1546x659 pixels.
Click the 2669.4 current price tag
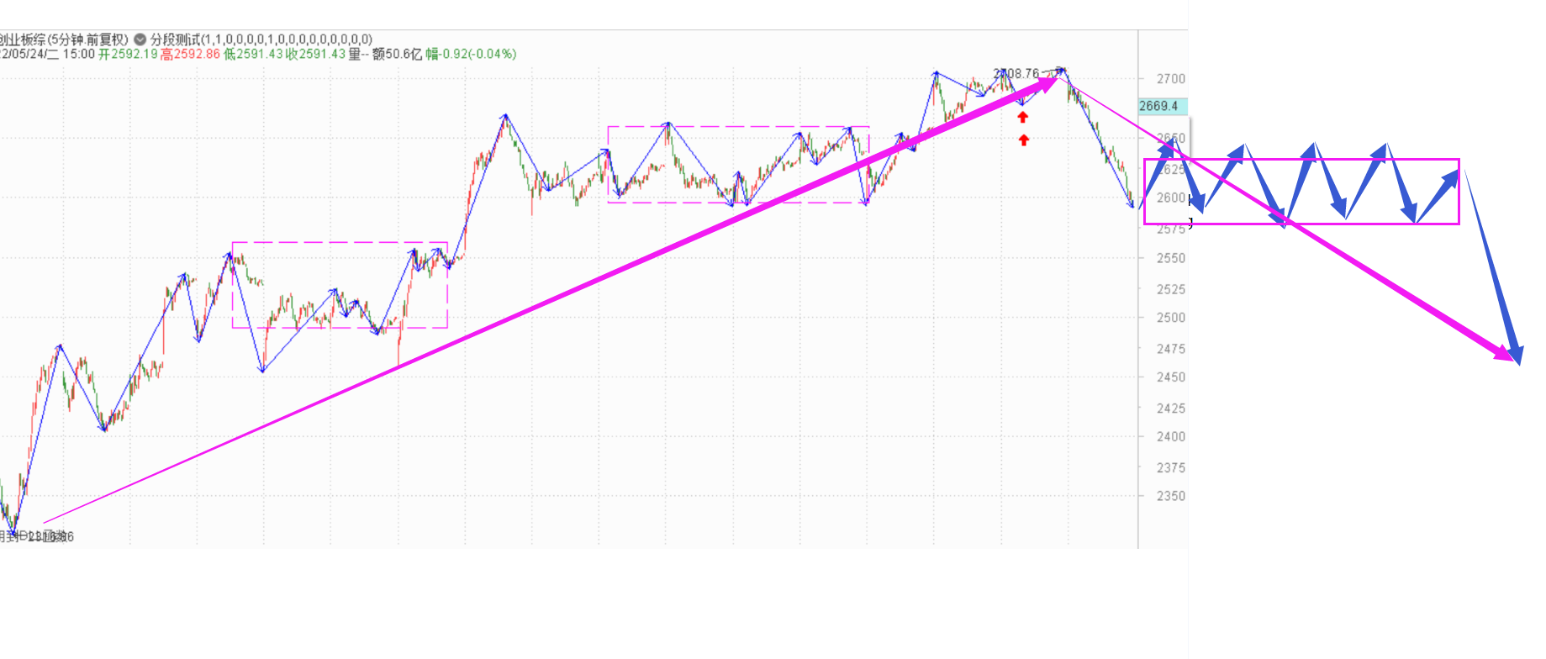[x=1162, y=106]
